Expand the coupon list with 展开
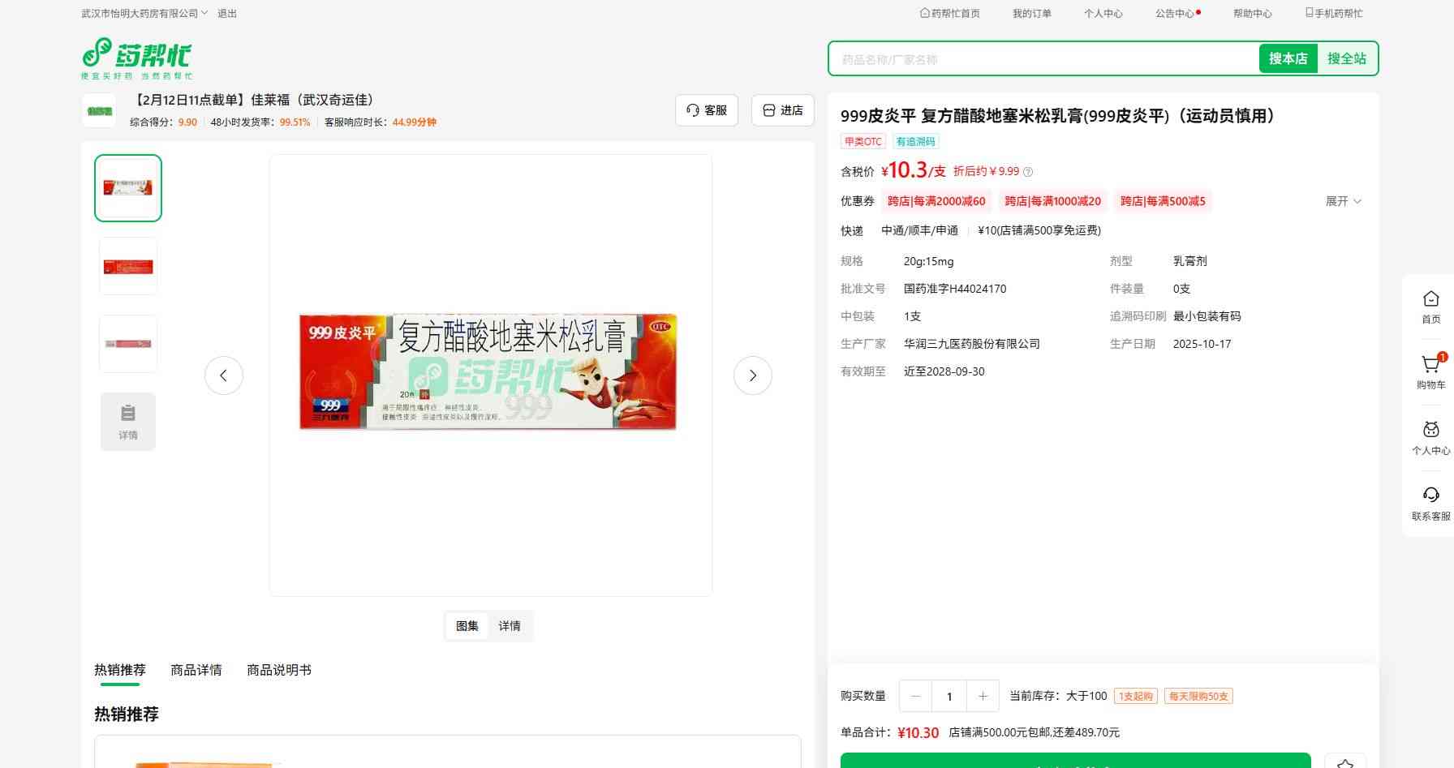Viewport: 1454px width, 768px height. [x=1343, y=201]
